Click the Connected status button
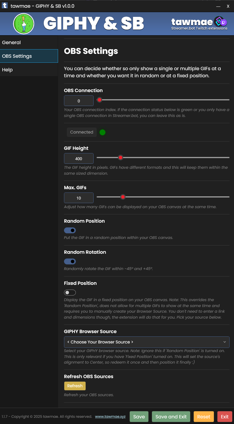Screen dimensions: 234x424 click(x=82, y=132)
